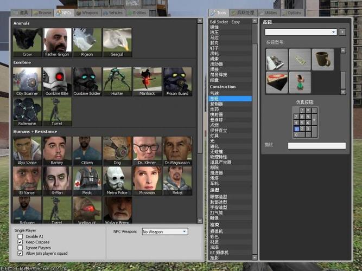Switch to the 道具 tab
The image size is (362, 271).
(21, 12)
